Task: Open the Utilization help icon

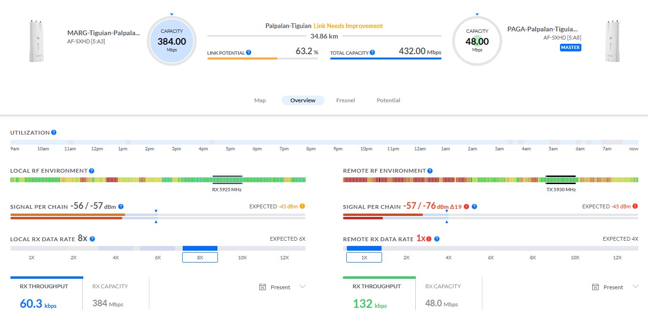Action: tap(54, 133)
